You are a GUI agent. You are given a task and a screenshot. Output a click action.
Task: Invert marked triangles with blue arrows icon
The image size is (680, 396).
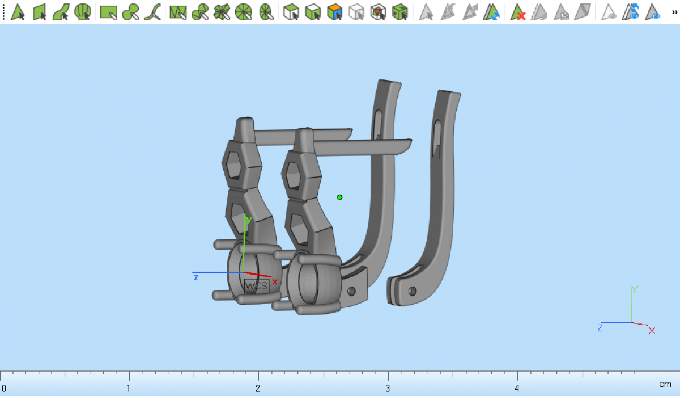coord(492,12)
